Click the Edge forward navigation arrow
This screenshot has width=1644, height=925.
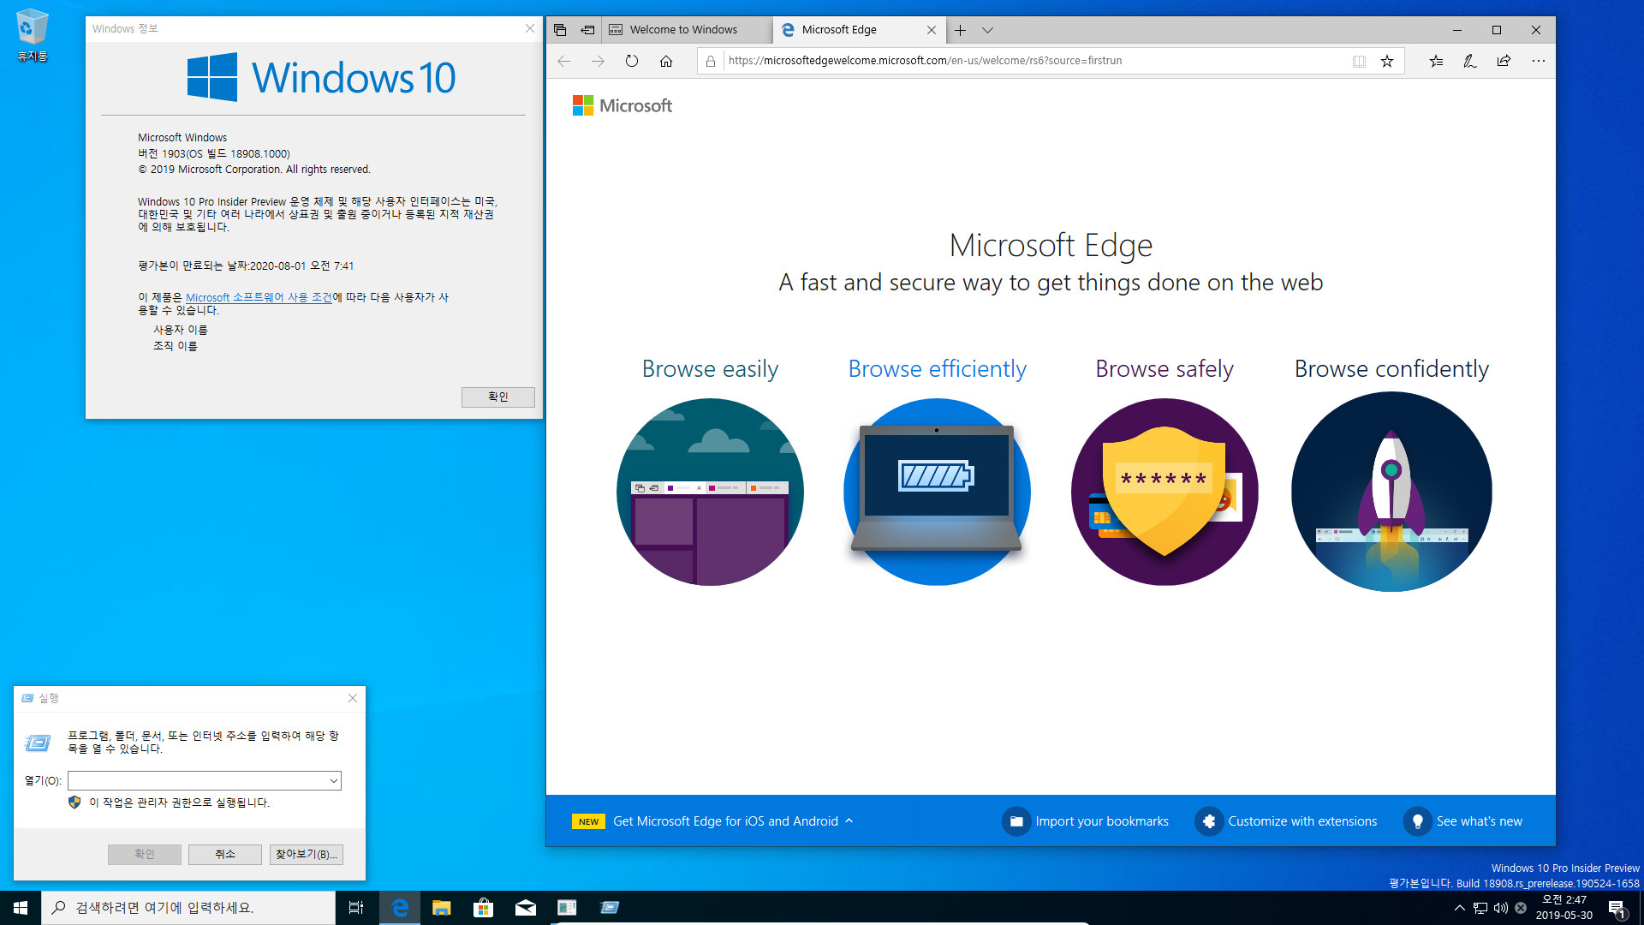pyautogui.click(x=598, y=61)
